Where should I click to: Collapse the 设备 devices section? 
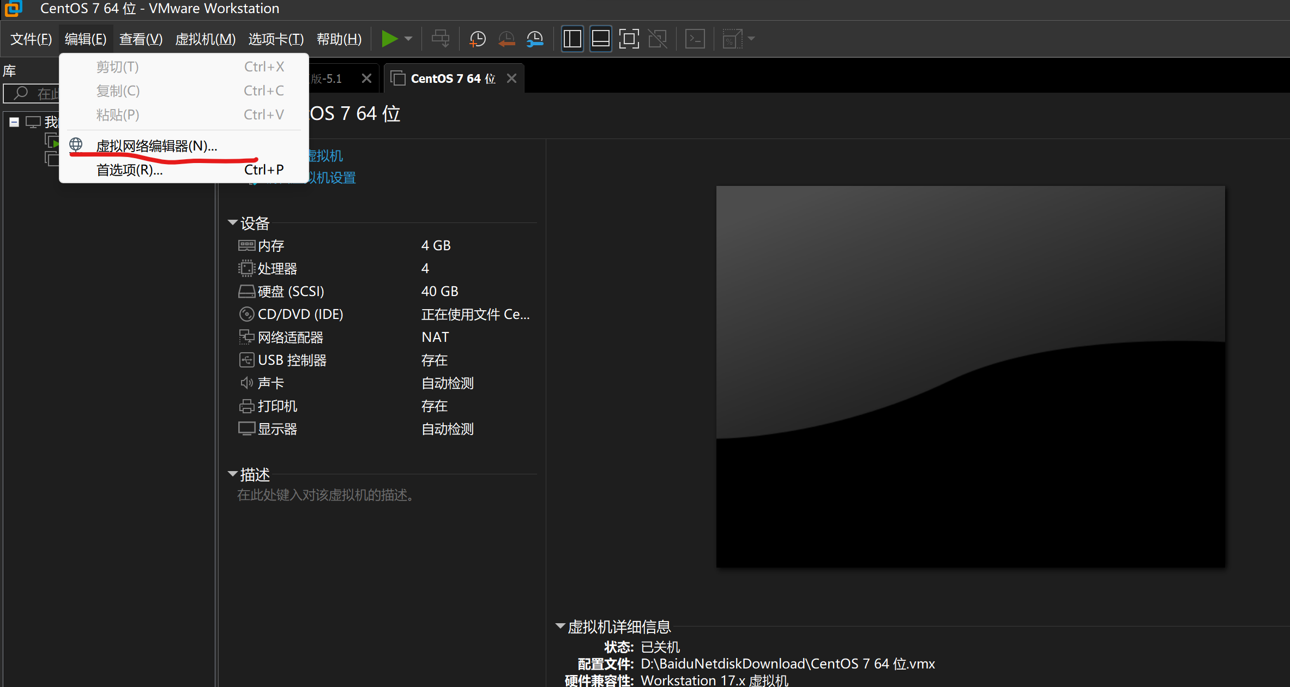tap(233, 222)
